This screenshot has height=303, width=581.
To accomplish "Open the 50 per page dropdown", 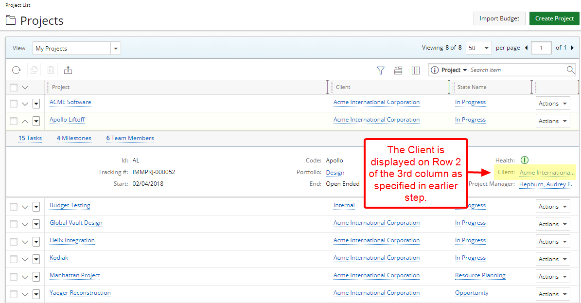I will [478, 48].
